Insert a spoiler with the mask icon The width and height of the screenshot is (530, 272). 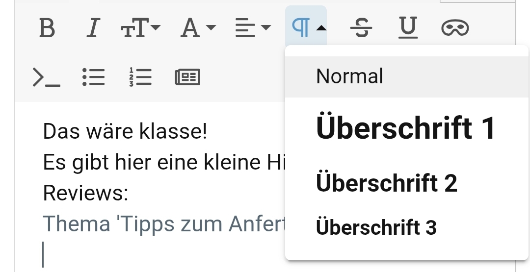tap(455, 28)
